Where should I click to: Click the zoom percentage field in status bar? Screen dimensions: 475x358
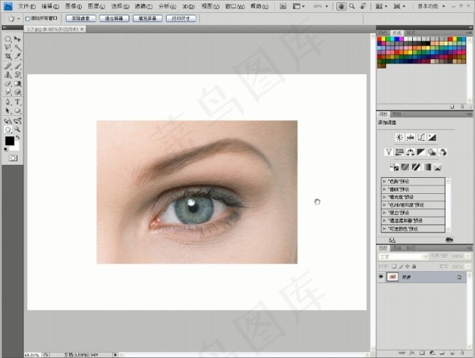pos(32,355)
